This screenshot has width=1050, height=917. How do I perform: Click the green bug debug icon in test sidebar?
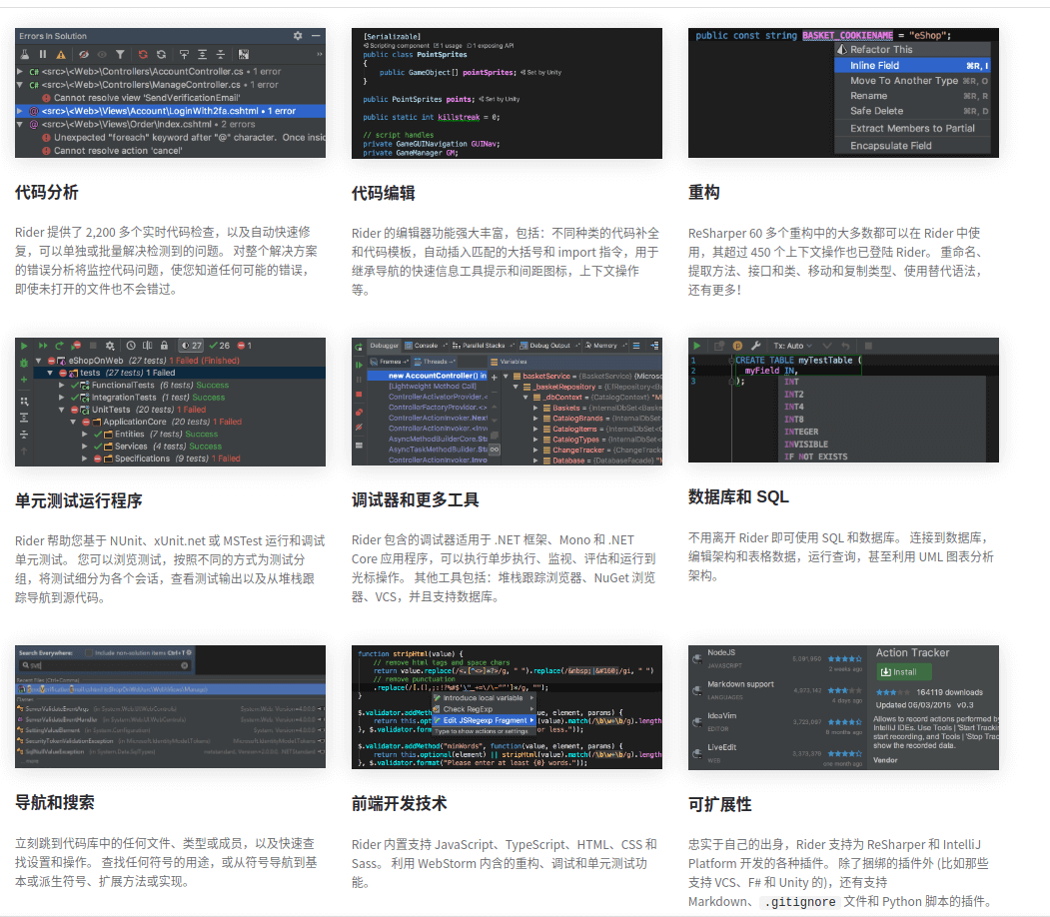24,363
